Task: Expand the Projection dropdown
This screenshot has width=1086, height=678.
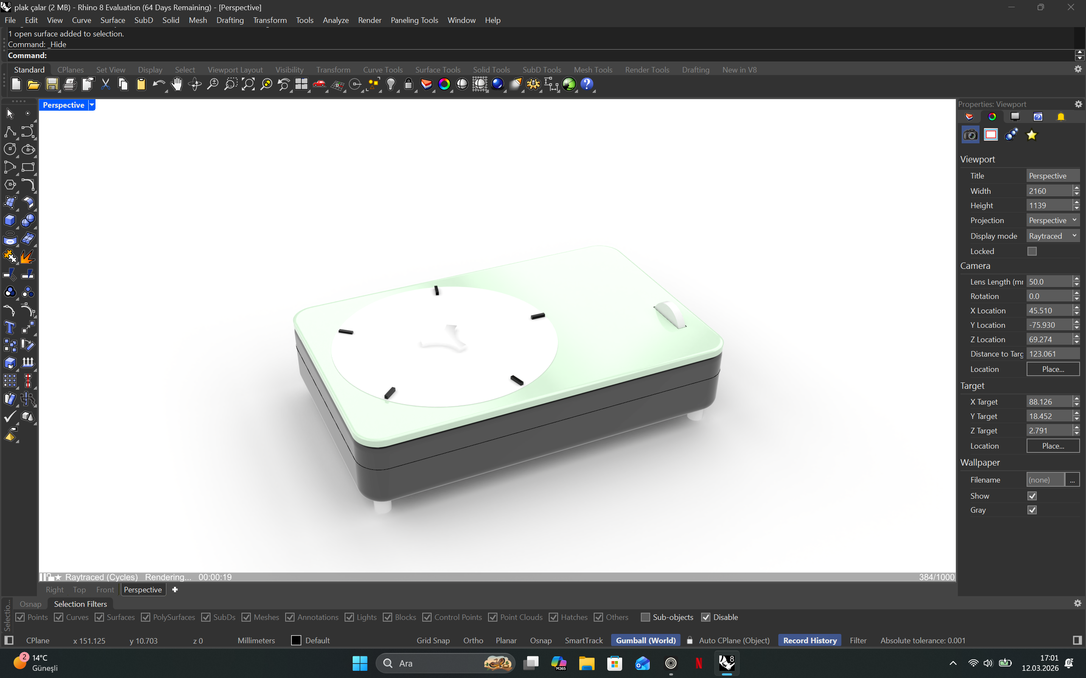Action: pos(1052,220)
